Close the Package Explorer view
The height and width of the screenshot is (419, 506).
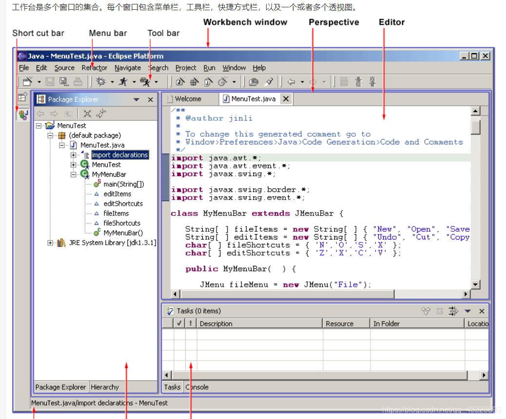pyautogui.click(x=150, y=100)
